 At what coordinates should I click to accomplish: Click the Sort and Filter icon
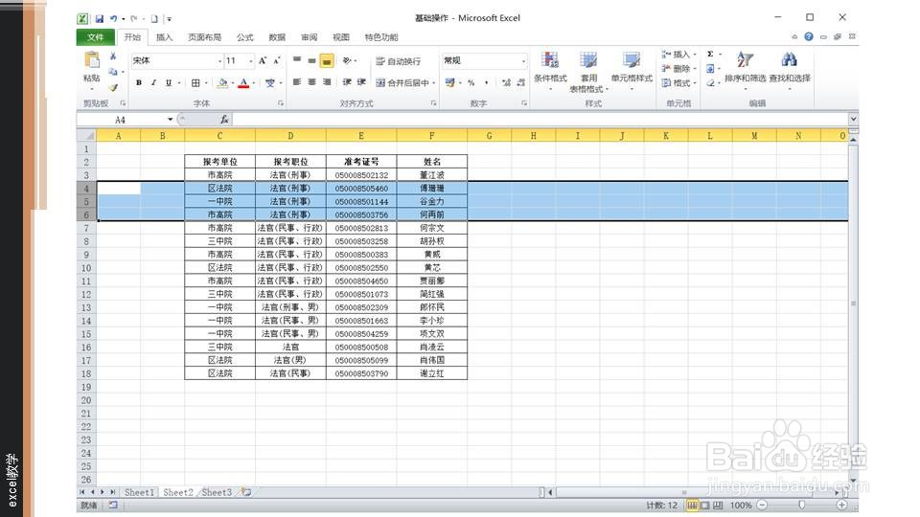745,59
